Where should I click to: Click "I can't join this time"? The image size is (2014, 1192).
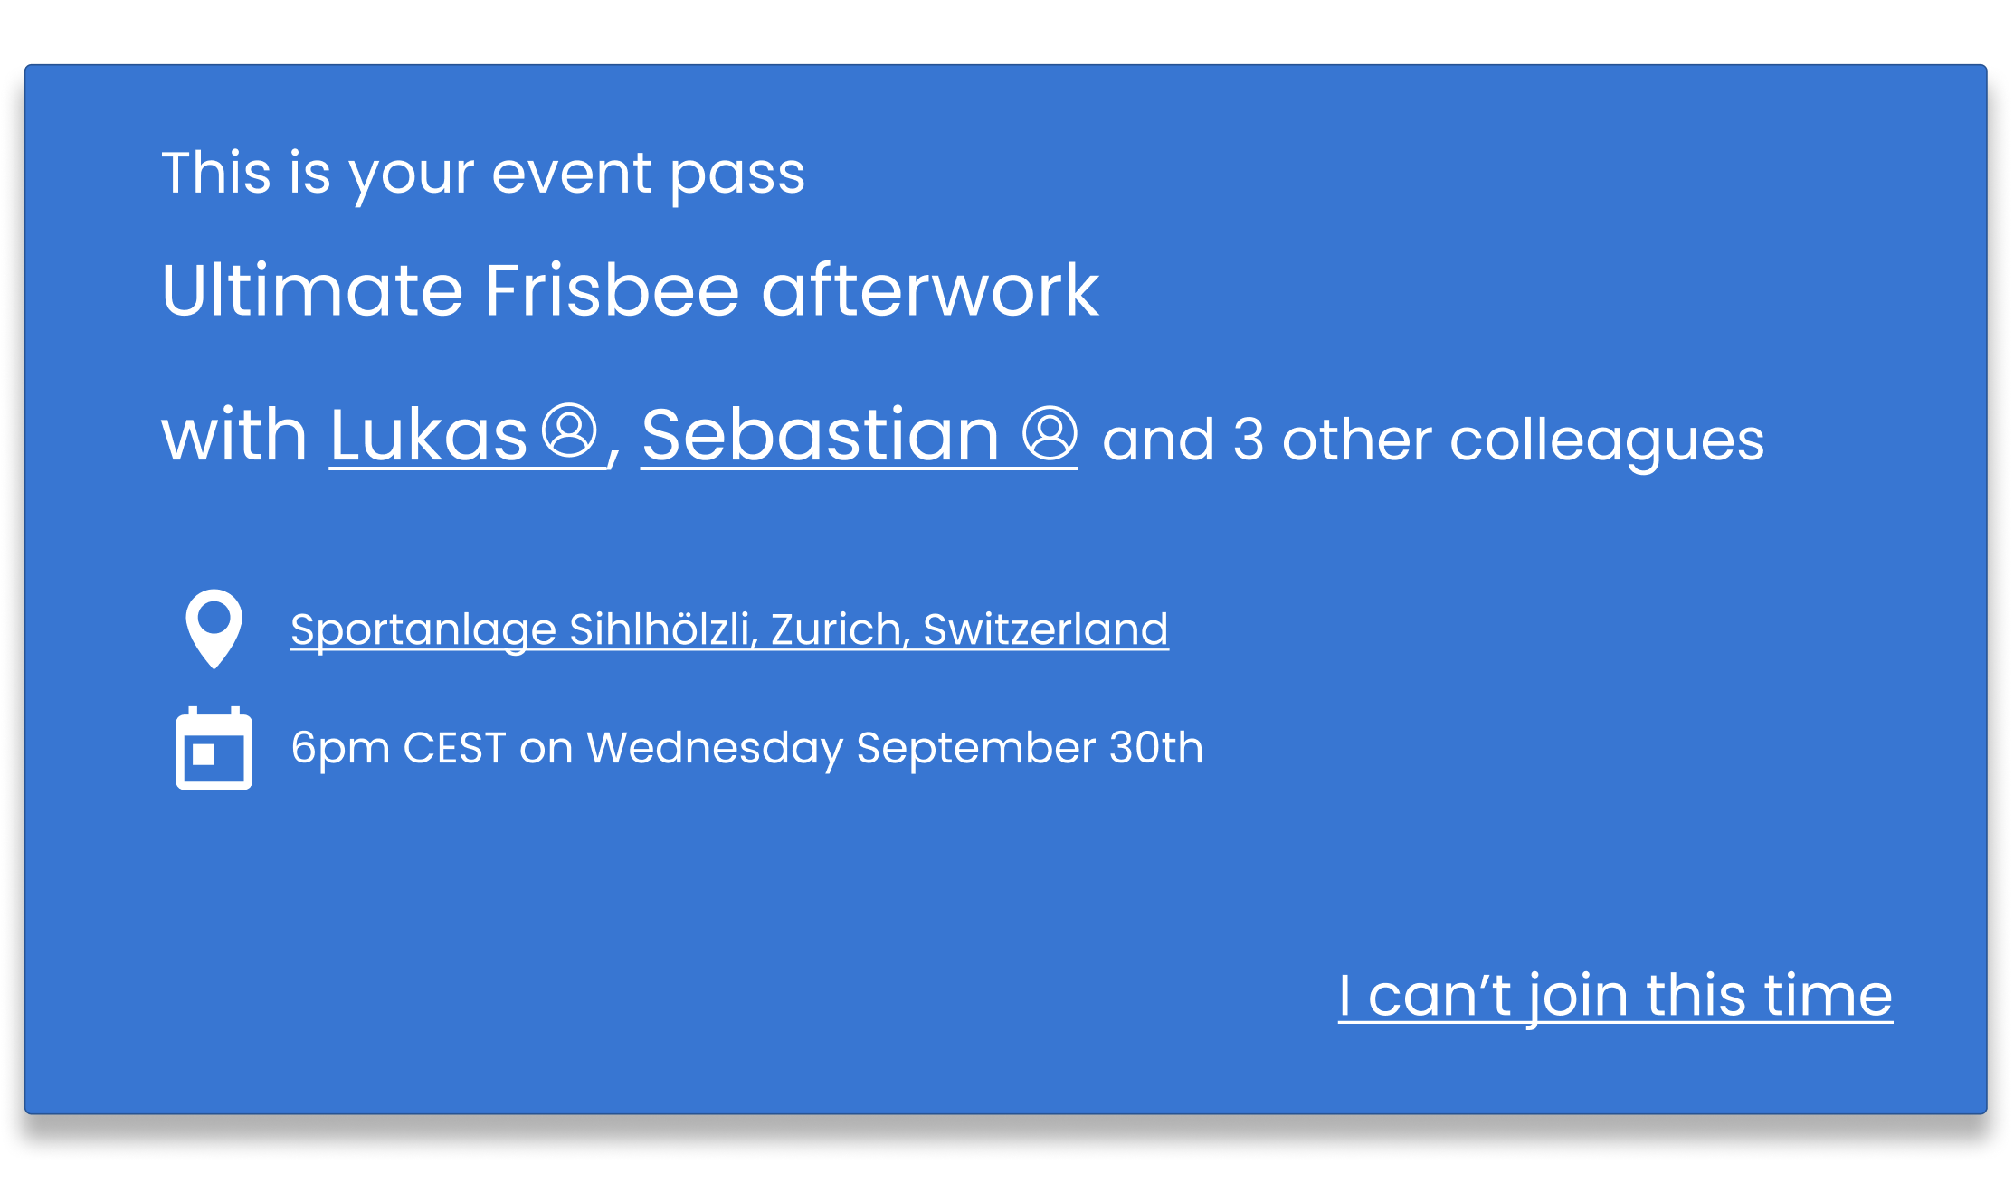pyautogui.click(x=1615, y=995)
